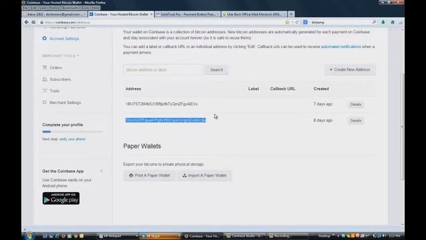
Task: Open the Bookmarks menu
Action: pyautogui.click(x=70, y=8)
